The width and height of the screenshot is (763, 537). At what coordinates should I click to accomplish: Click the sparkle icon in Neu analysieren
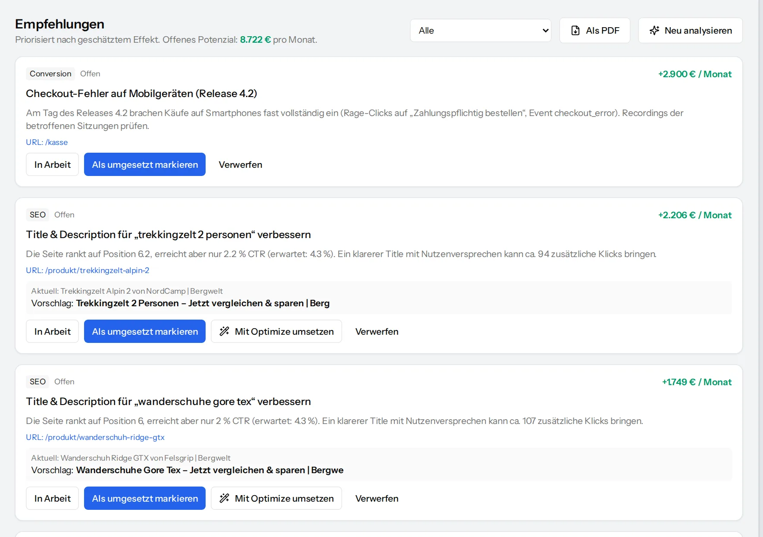(654, 31)
